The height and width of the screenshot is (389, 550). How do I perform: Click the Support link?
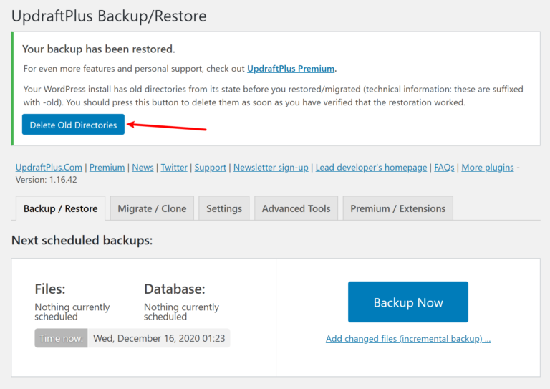pos(211,167)
